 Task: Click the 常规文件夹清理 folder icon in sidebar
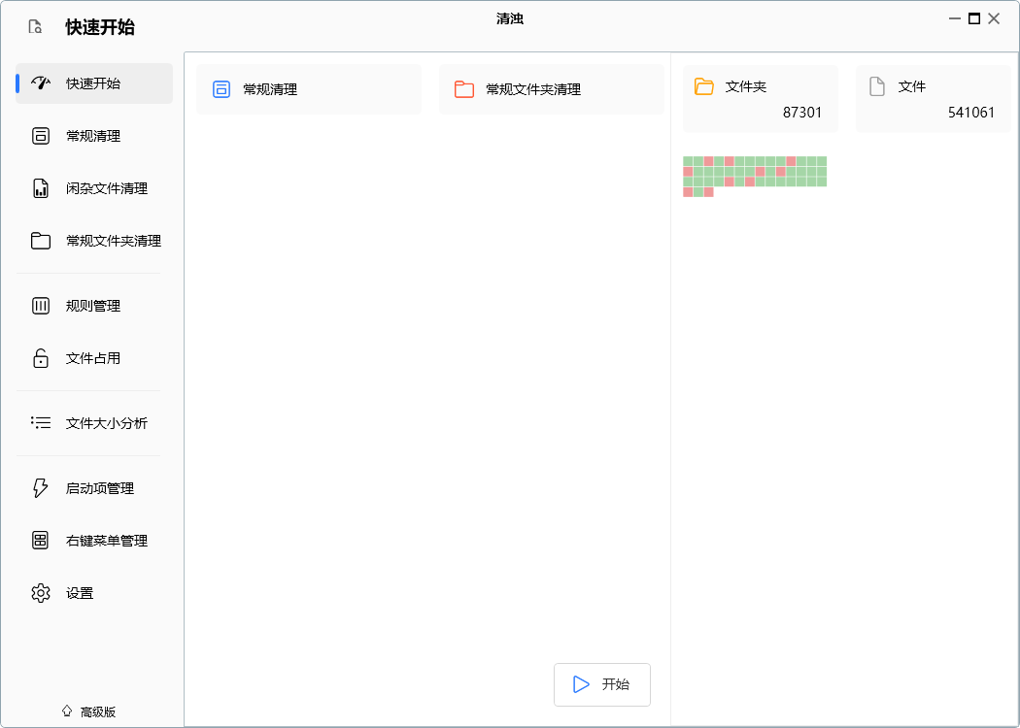41,241
